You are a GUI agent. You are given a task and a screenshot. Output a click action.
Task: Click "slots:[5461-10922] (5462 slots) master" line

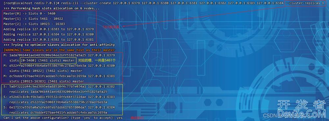[46, 71]
